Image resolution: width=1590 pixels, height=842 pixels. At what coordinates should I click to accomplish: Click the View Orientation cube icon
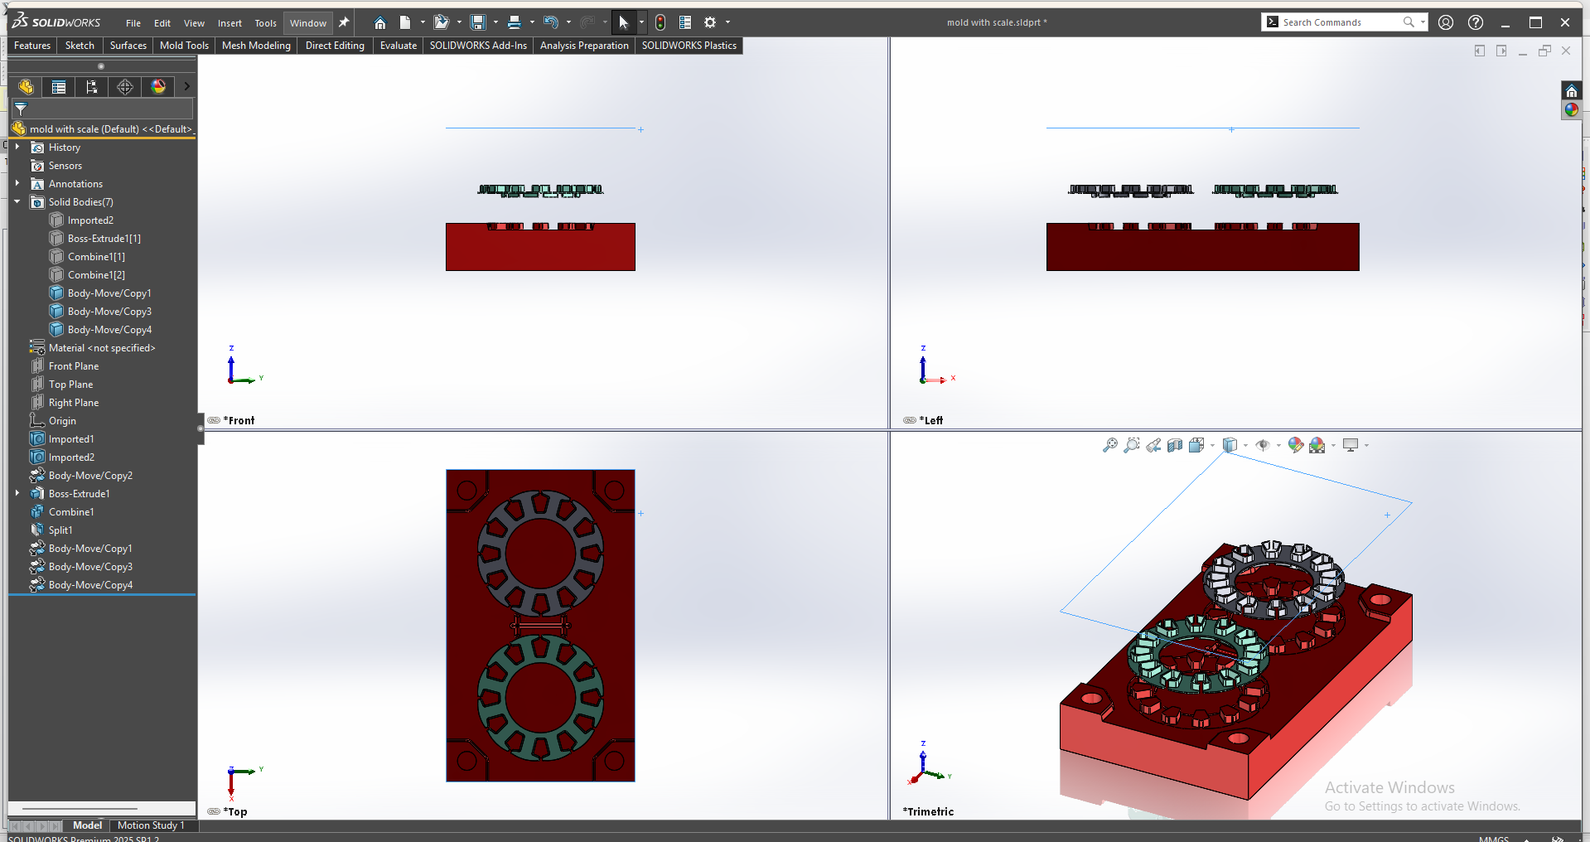(1196, 446)
